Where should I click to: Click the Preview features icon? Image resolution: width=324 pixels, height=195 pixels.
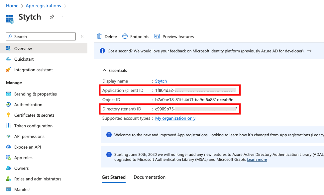point(157,36)
